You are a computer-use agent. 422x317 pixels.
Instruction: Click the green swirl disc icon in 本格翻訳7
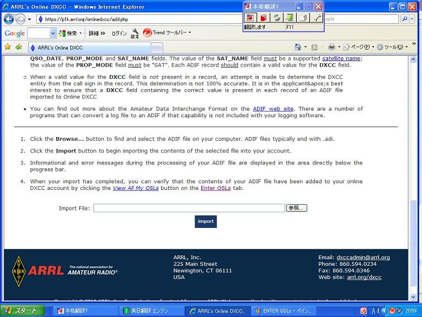tap(276, 18)
